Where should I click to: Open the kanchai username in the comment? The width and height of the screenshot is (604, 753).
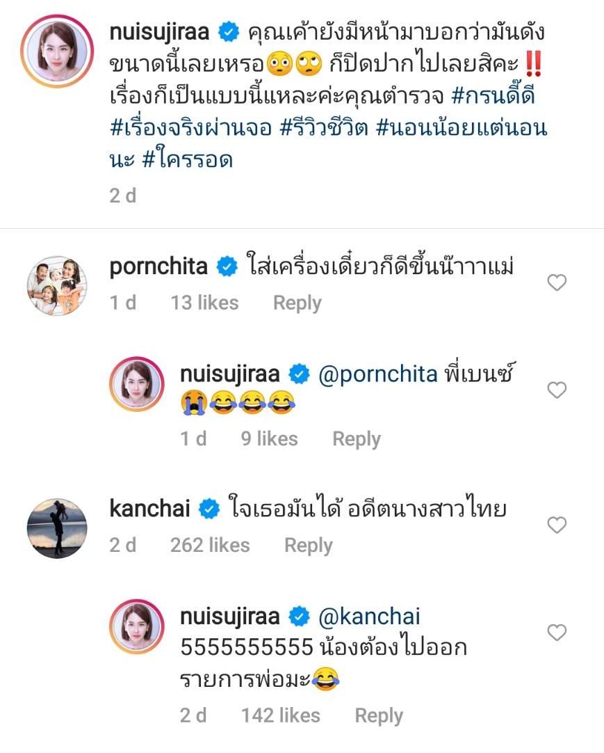[149, 509]
